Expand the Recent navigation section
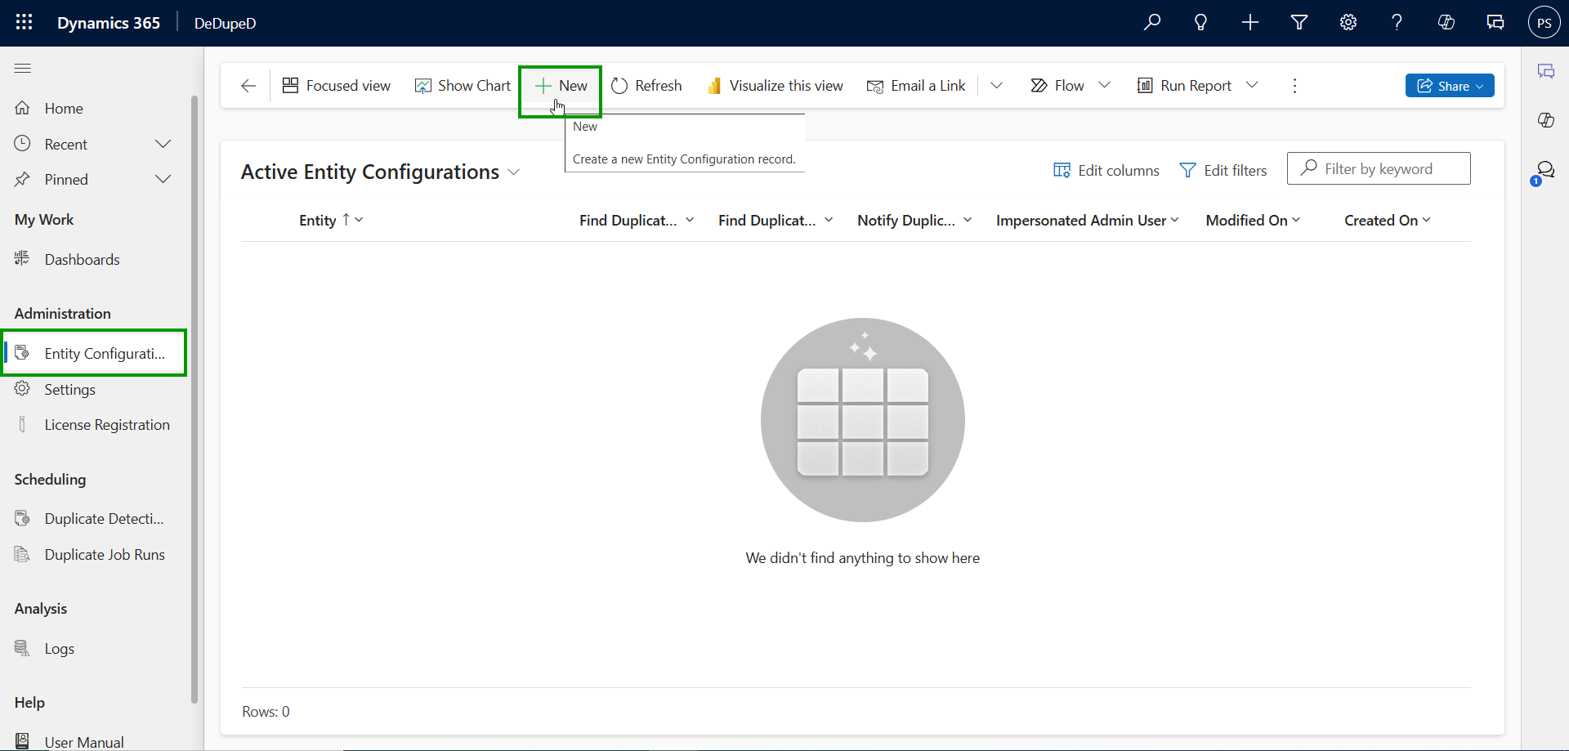The image size is (1569, 751). click(x=163, y=145)
